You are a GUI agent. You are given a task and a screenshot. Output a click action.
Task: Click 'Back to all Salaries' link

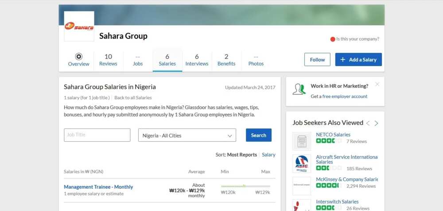pyautogui.click(x=133, y=98)
